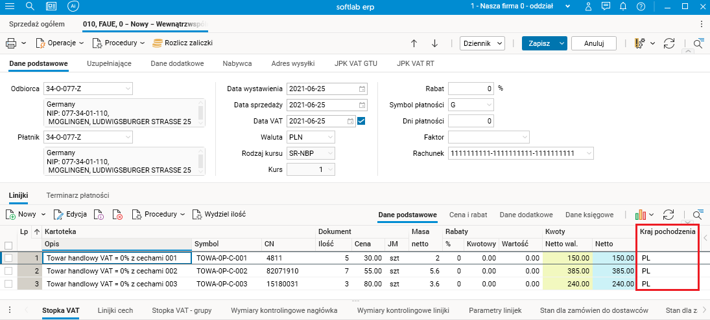Open the lines Procedury menu
The width and height of the screenshot is (710, 320).
158,215
